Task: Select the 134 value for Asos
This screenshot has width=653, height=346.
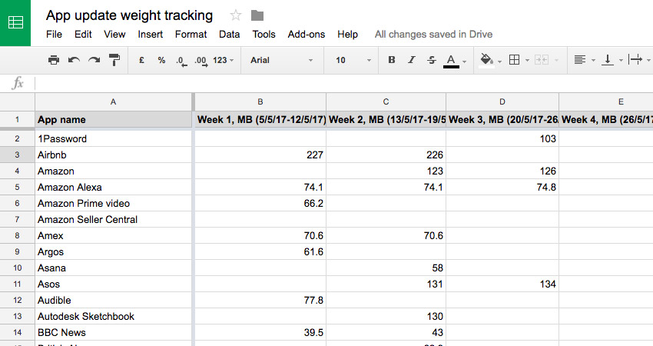Action: pyautogui.click(x=502, y=284)
